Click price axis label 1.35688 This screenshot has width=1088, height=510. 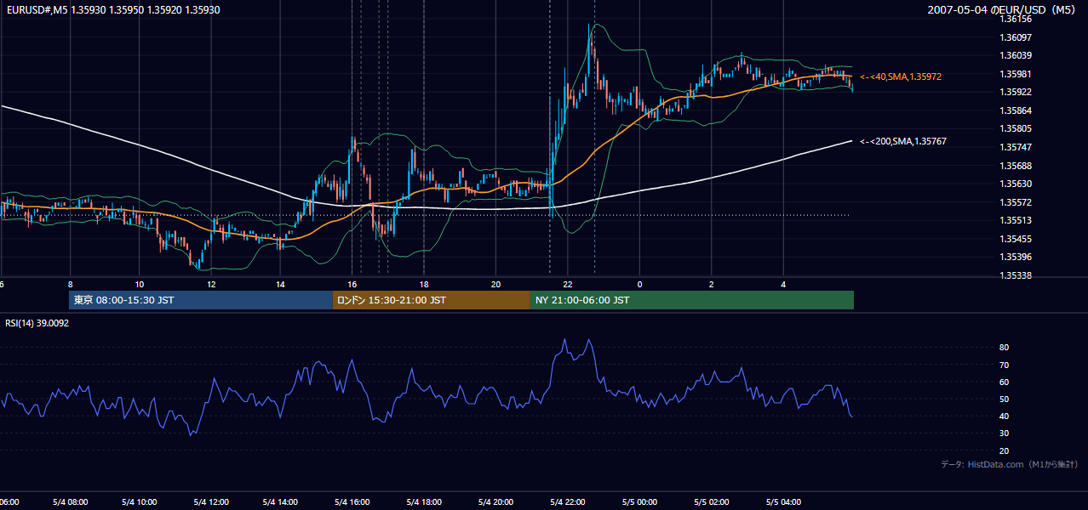[x=1016, y=166]
